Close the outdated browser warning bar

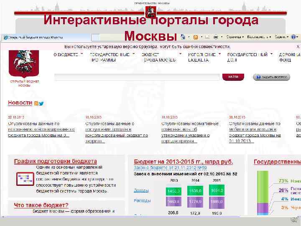click(x=298, y=46)
